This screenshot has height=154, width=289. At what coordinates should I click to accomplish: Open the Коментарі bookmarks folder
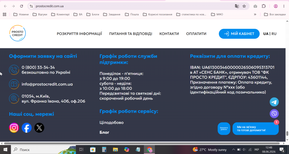click(60, 14)
